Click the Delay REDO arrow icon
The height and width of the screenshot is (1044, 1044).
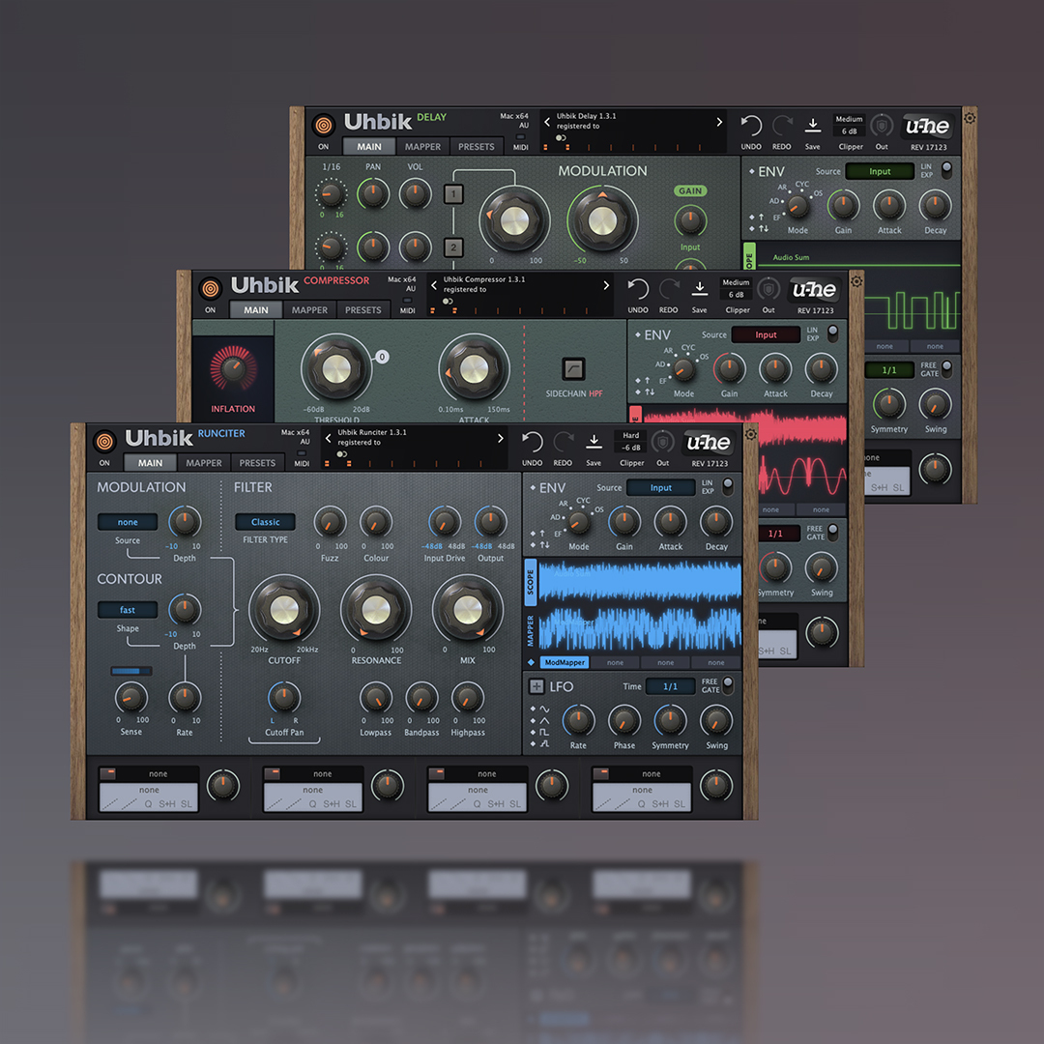click(782, 125)
